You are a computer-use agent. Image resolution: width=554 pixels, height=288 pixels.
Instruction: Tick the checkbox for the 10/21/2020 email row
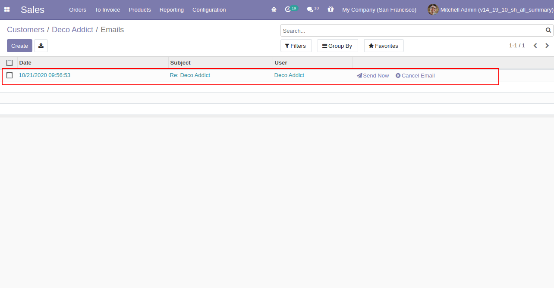pos(9,75)
